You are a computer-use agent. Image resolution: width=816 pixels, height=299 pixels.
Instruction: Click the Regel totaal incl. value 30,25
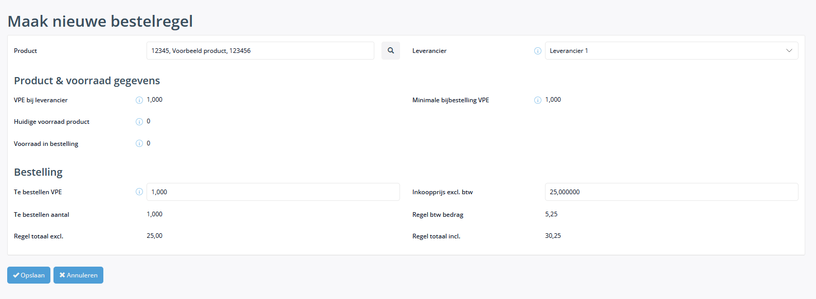(x=553, y=236)
